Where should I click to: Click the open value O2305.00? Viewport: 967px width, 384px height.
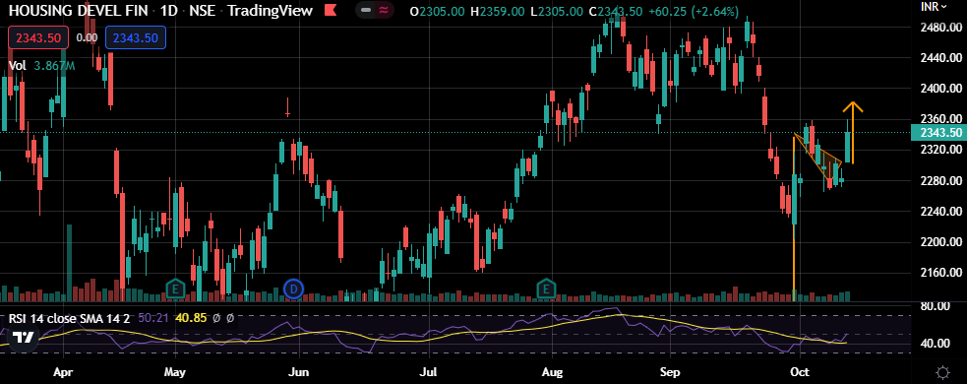(x=437, y=11)
